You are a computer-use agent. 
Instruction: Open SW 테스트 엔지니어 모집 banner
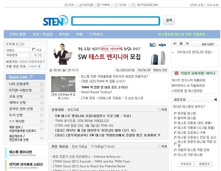pos(109,54)
